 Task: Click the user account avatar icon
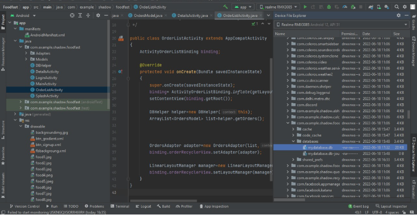412,7
